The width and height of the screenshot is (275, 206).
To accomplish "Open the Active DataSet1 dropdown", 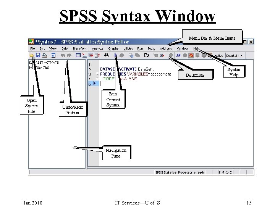I will coord(235,56).
